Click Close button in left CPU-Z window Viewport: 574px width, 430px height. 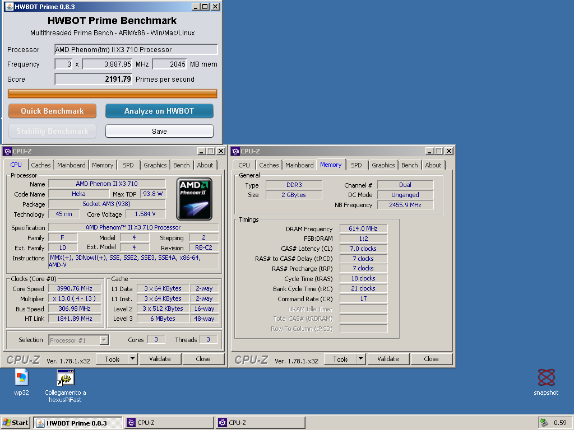[203, 359]
